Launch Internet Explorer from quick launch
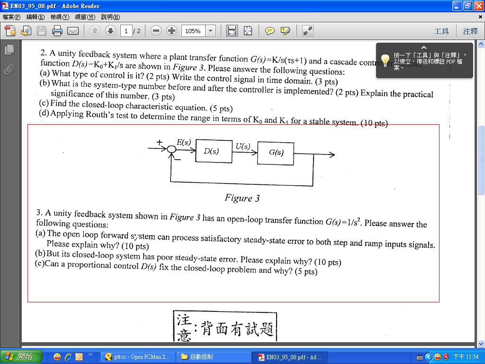 point(68,357)
